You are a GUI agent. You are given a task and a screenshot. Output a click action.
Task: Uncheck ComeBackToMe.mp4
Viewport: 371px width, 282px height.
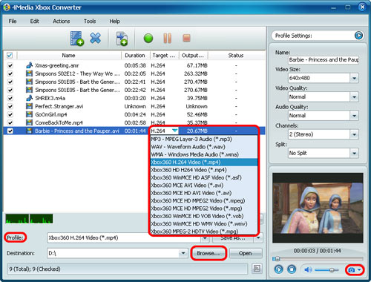tap(10, 122)
